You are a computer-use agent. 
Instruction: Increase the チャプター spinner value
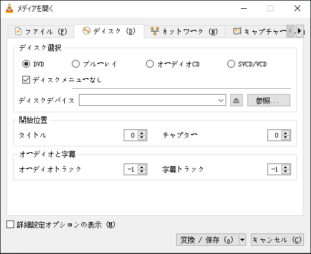[286, 133]
